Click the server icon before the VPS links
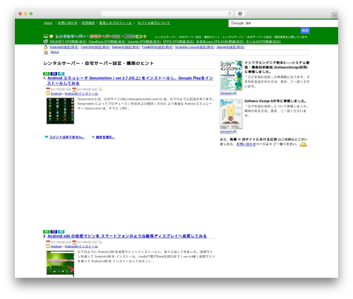Screen dimensions: 353x299 [46, 42]
